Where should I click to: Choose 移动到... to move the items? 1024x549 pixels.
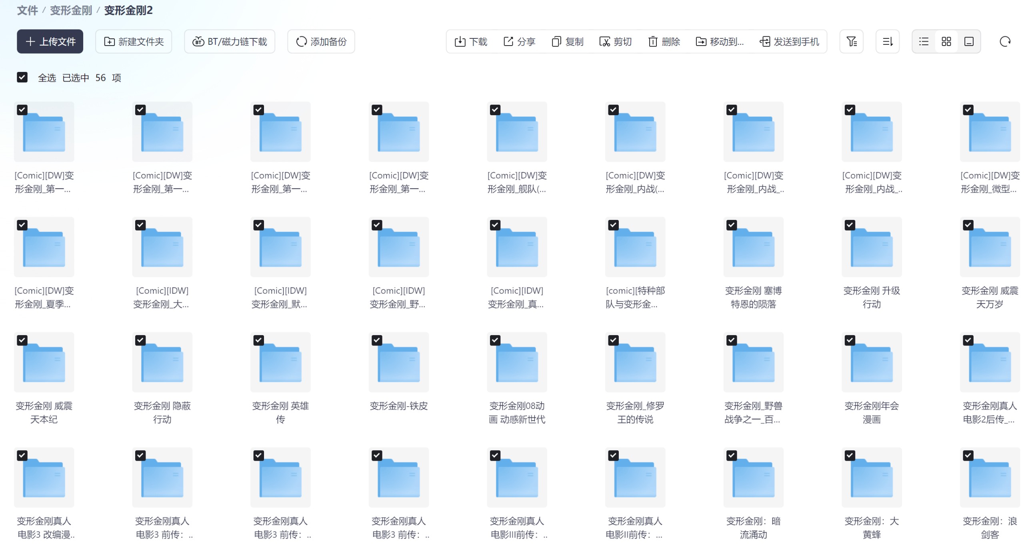click(x=719, y=42)
